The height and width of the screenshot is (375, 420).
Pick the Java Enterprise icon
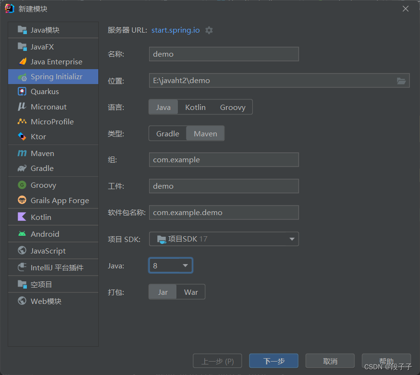(23, 61)
